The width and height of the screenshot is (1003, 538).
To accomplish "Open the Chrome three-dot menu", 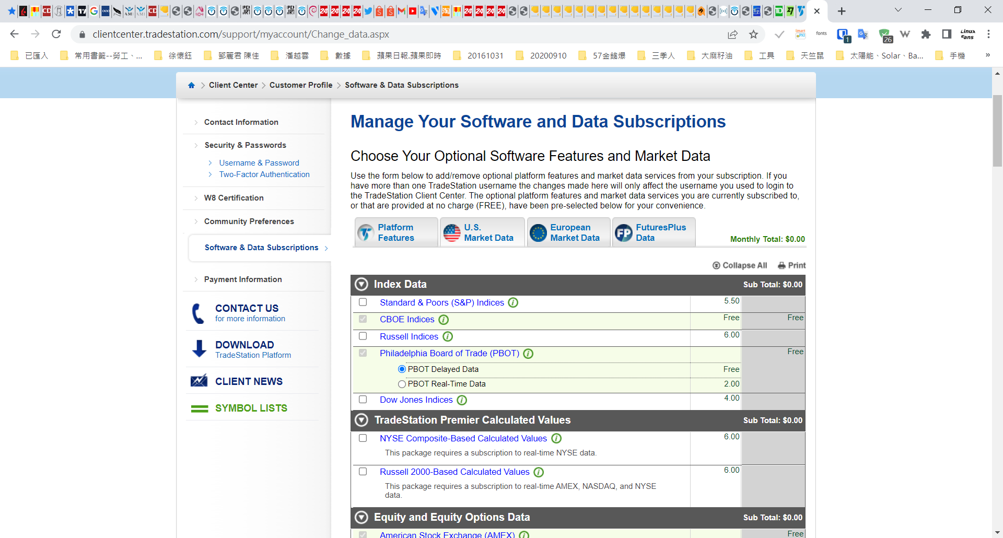I will click(x=988, y=34).
